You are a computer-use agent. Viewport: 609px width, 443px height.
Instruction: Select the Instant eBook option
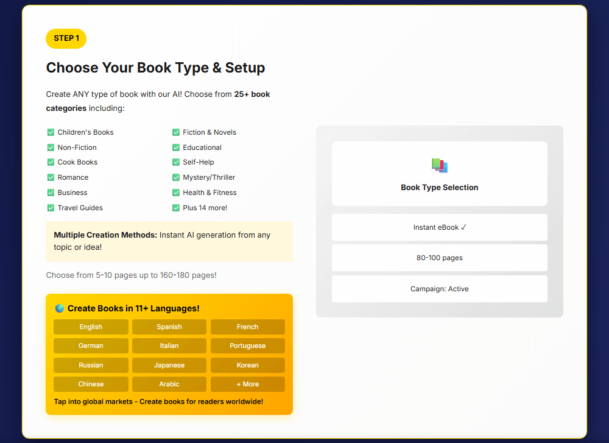point(439,227)
